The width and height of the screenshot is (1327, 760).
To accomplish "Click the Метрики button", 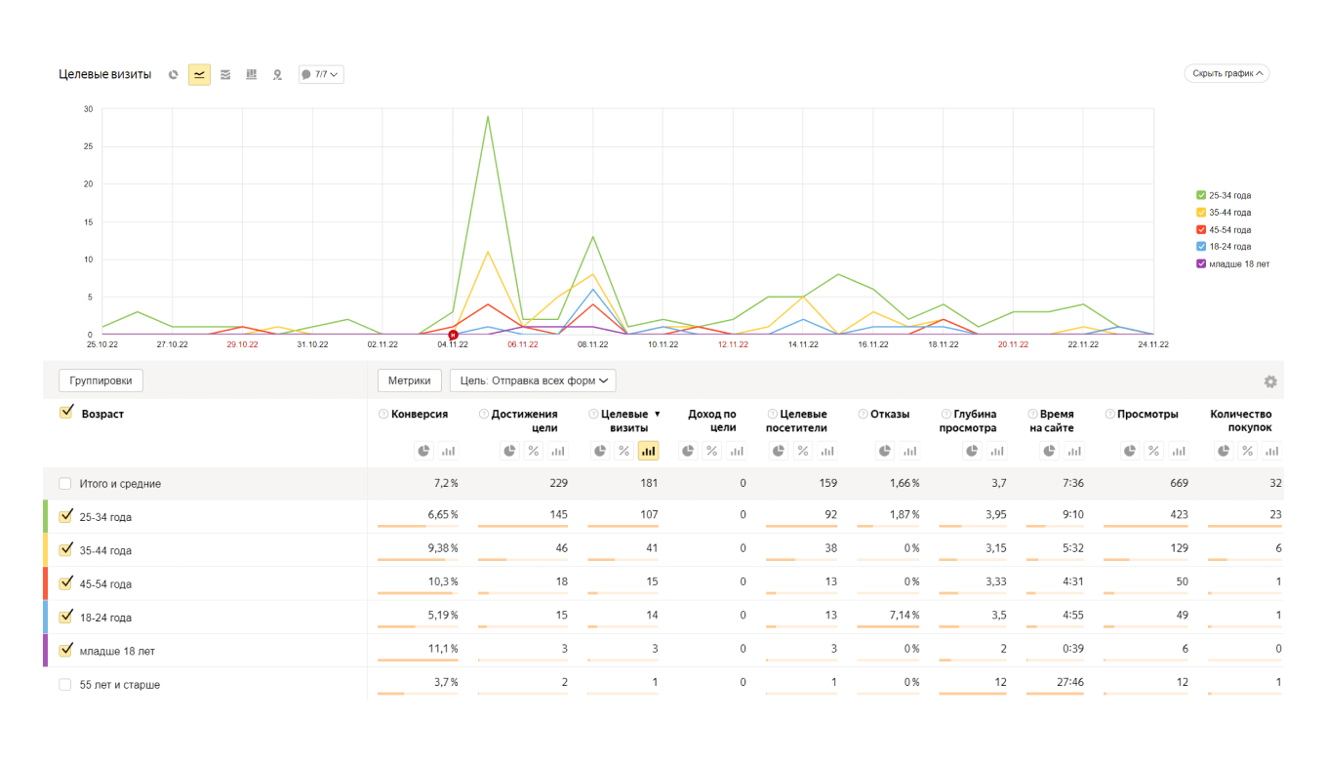I will 410,380.
